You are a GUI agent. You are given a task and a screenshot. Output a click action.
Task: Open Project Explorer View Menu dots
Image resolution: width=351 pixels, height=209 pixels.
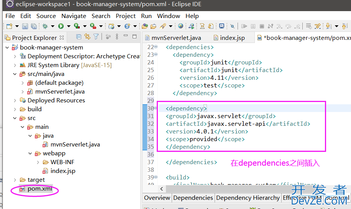[x=117, y=37]
